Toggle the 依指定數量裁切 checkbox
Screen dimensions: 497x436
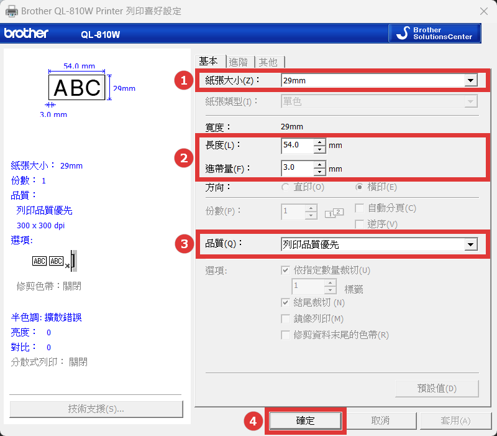tap(286, 271)
